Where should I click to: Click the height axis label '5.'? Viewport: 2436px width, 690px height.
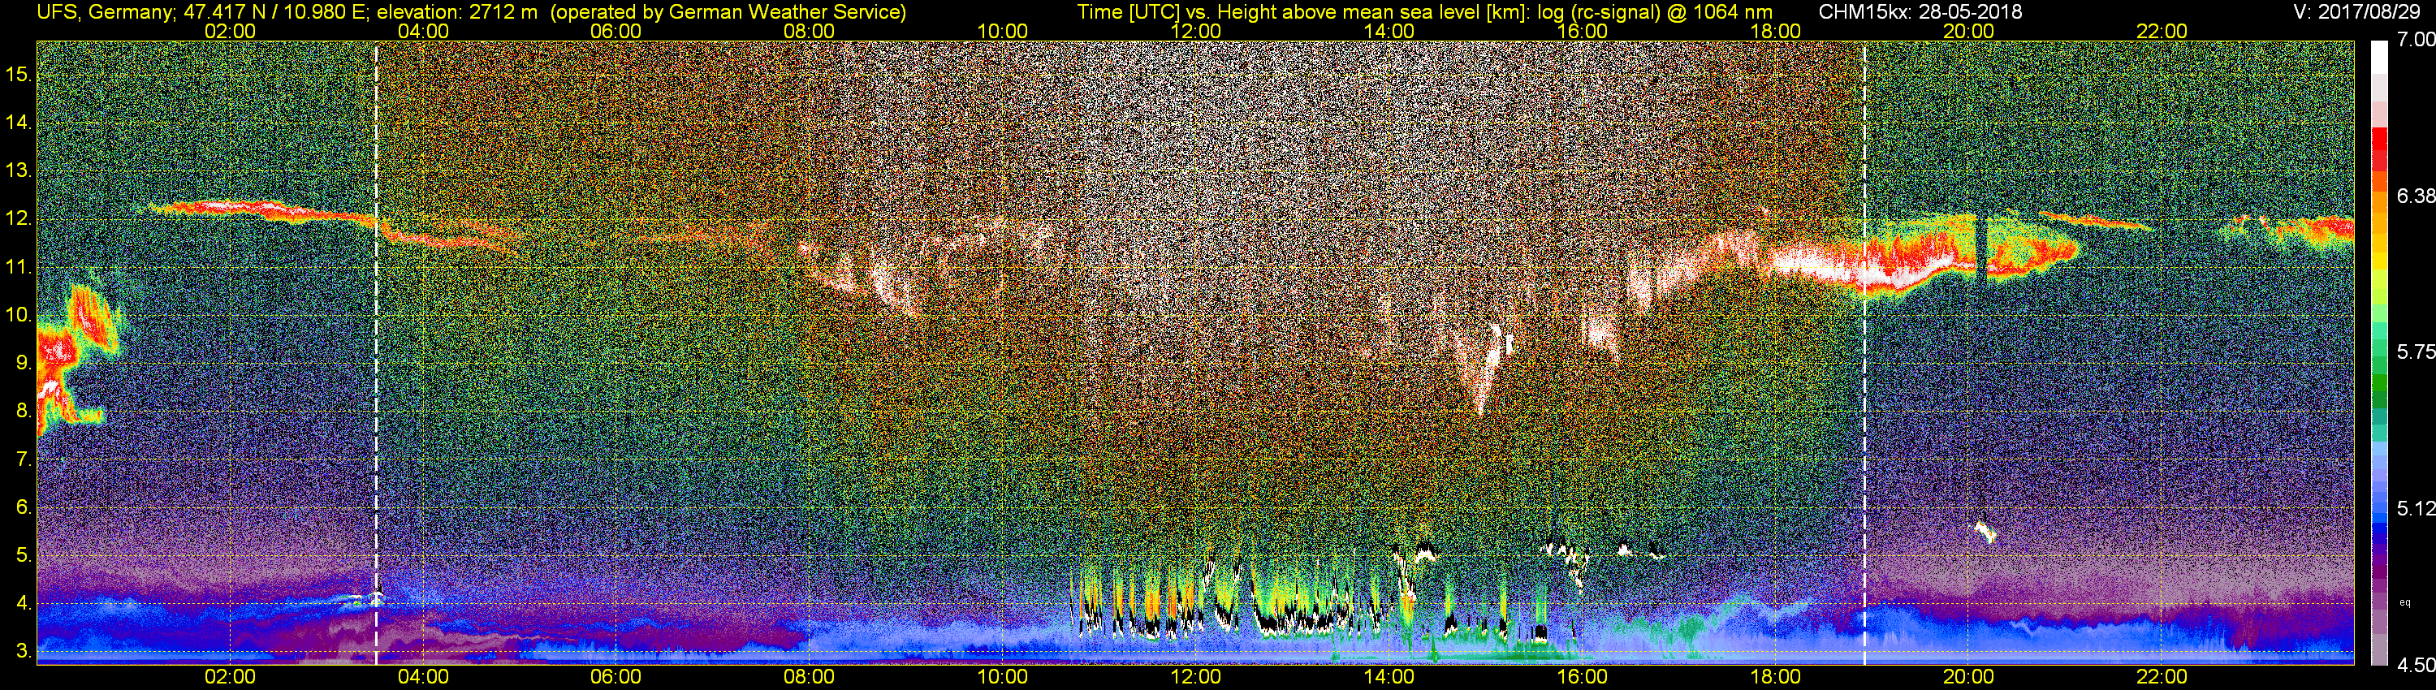(x=24, y=556)
